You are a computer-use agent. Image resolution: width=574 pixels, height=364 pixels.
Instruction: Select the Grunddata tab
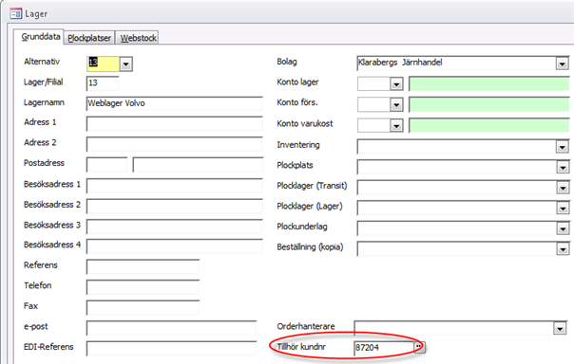coord(40,37)
